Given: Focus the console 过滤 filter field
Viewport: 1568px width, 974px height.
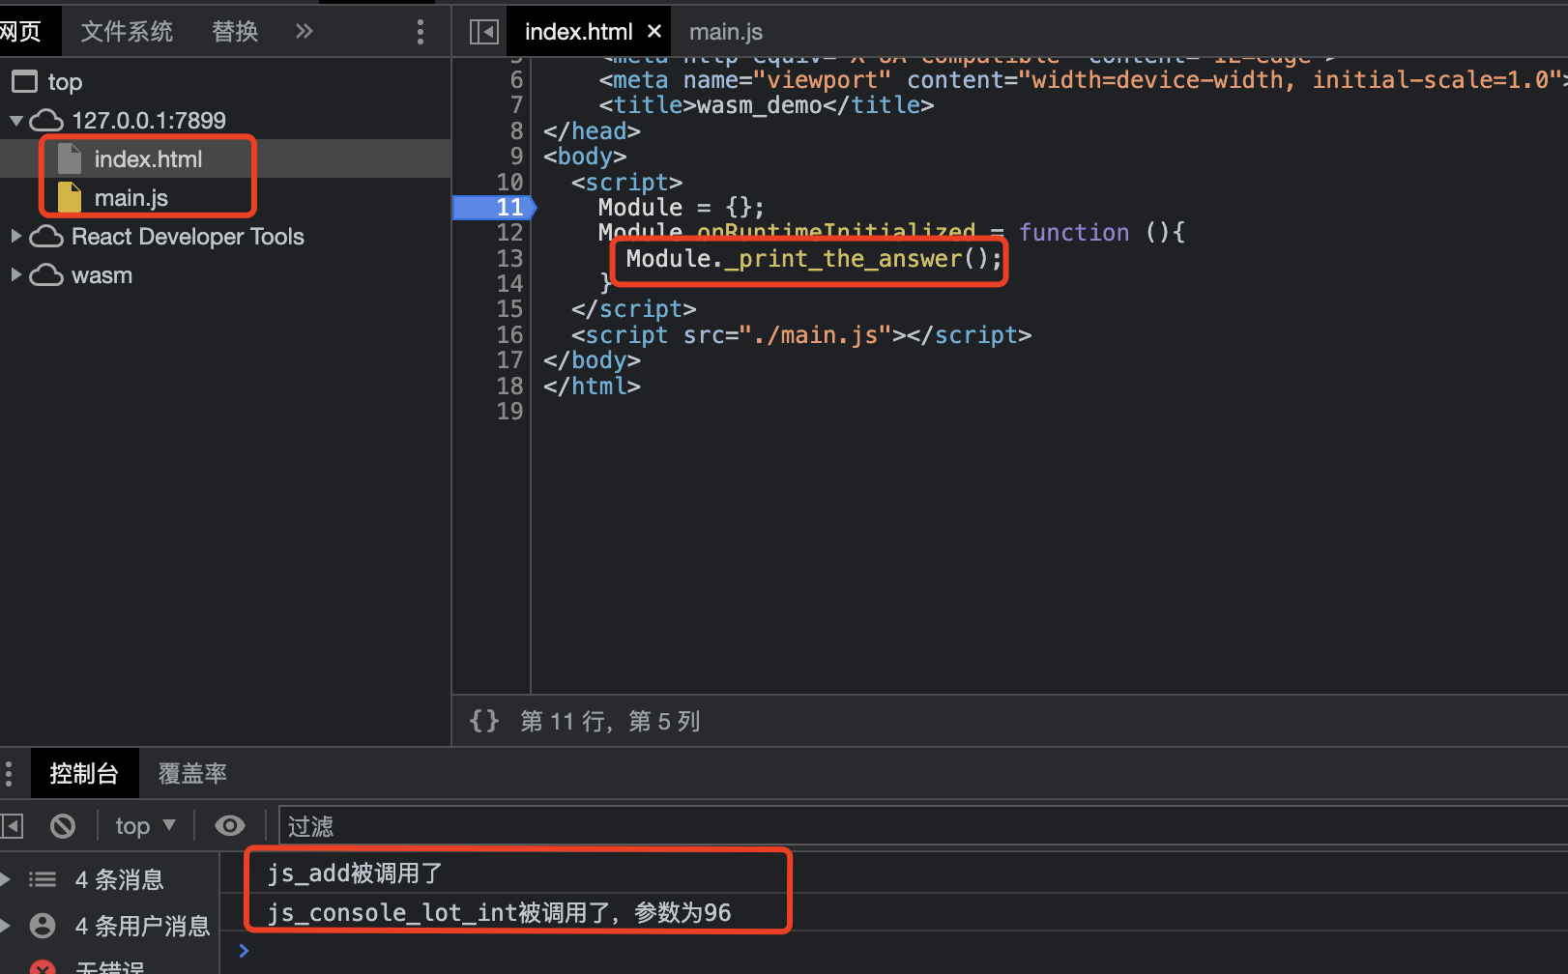Looking at the screenshot, I should 923,826.
